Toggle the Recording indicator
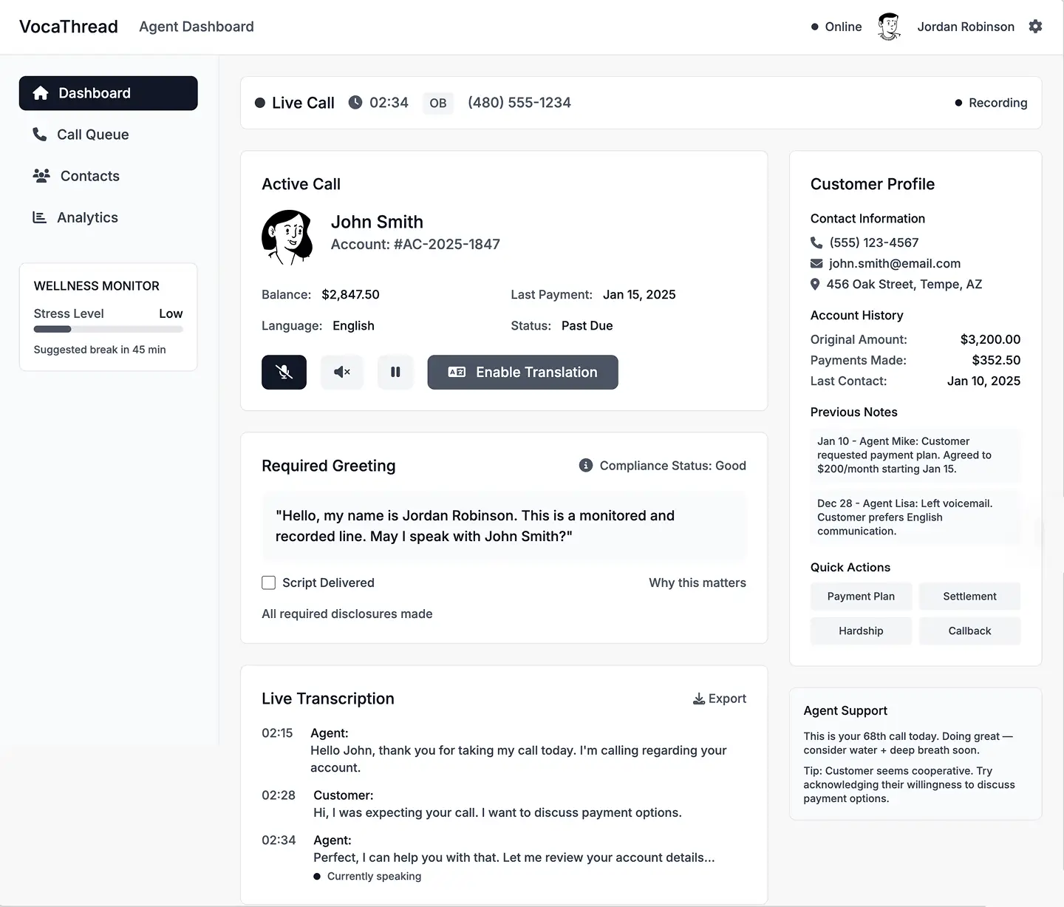This screenshot has height=907, width=1064. pos(991,103)
